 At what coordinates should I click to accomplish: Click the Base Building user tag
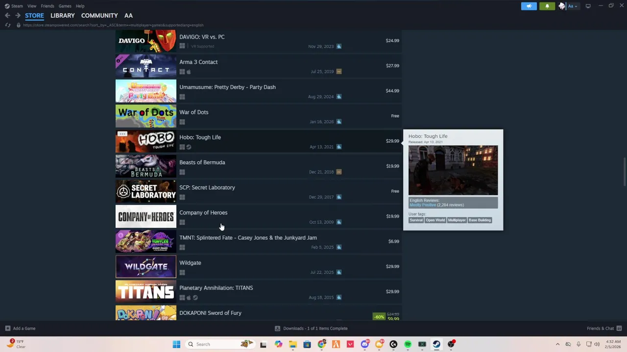click(x=480, y=220)
